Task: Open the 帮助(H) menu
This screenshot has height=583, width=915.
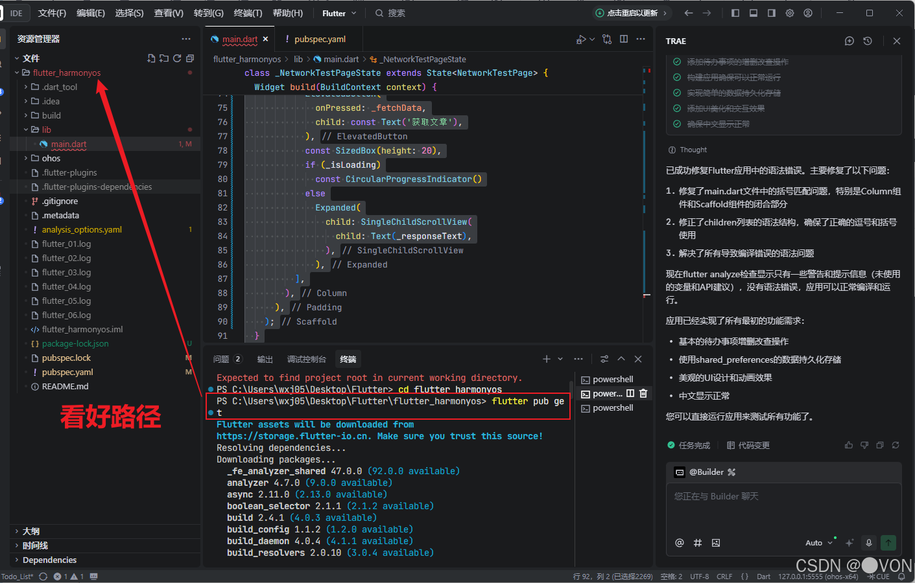Action: coord(288,13)
